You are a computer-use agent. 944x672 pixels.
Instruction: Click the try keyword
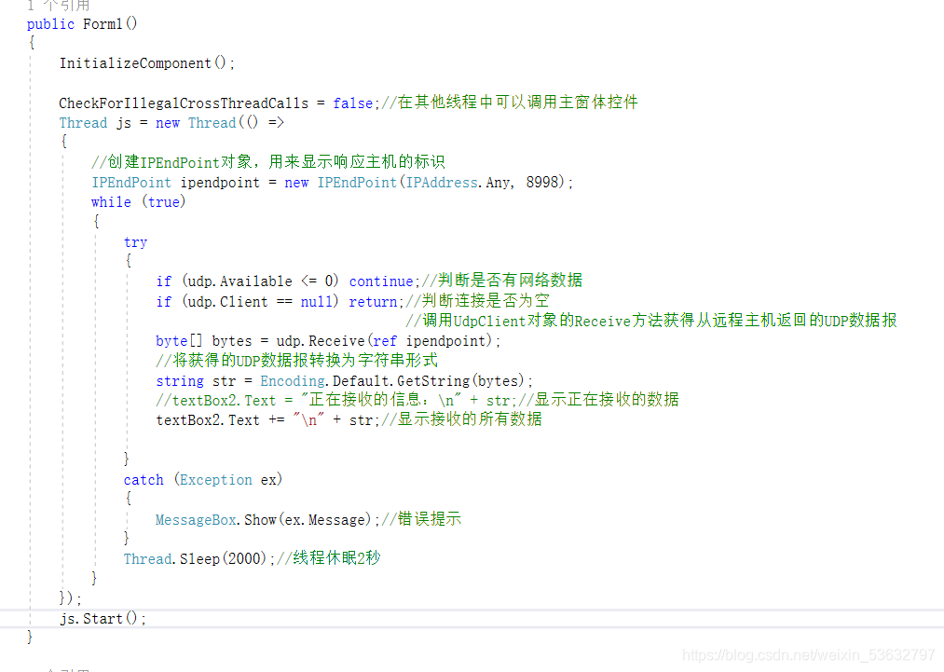click(135, 241)
